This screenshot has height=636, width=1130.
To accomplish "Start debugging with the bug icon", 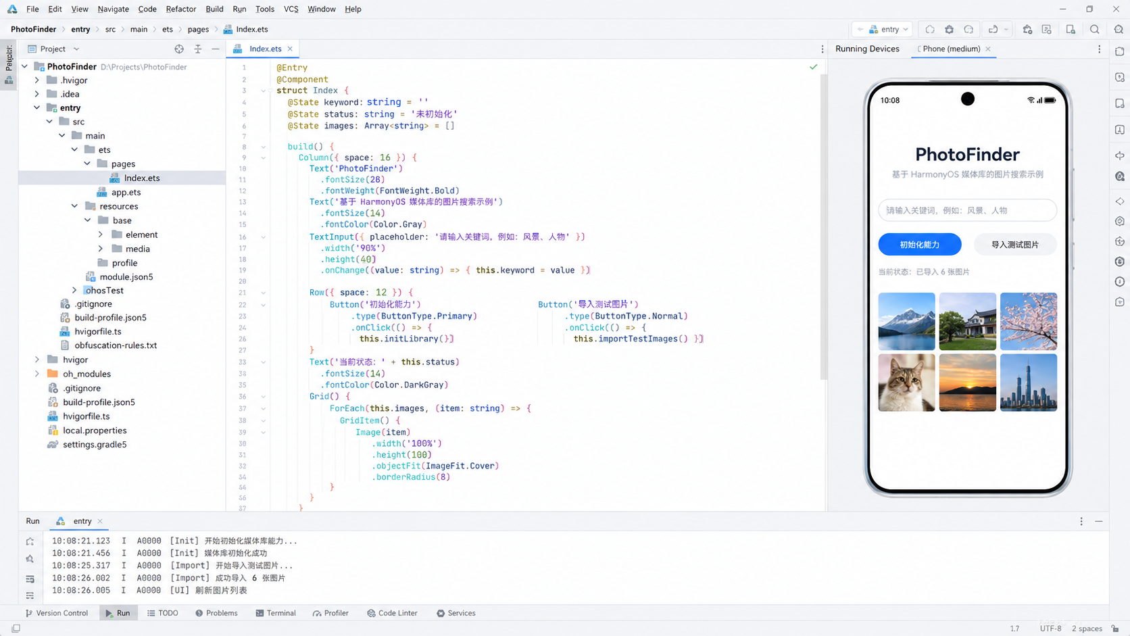I will [x=950, y=30].
